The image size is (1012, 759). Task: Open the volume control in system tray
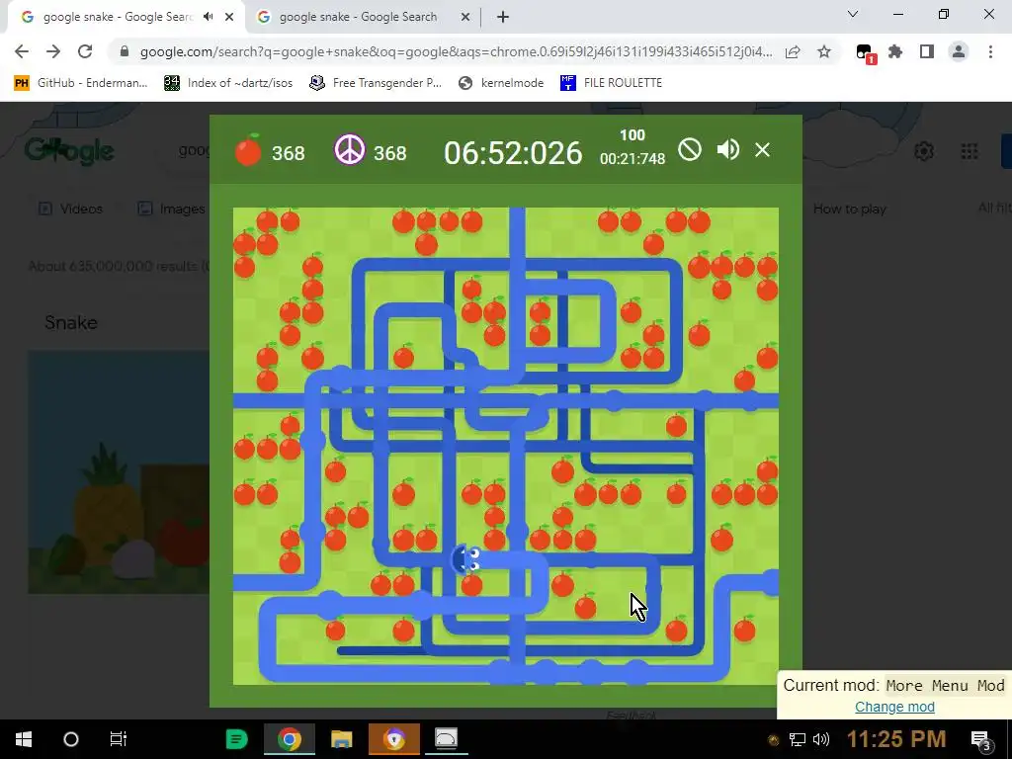821,739
